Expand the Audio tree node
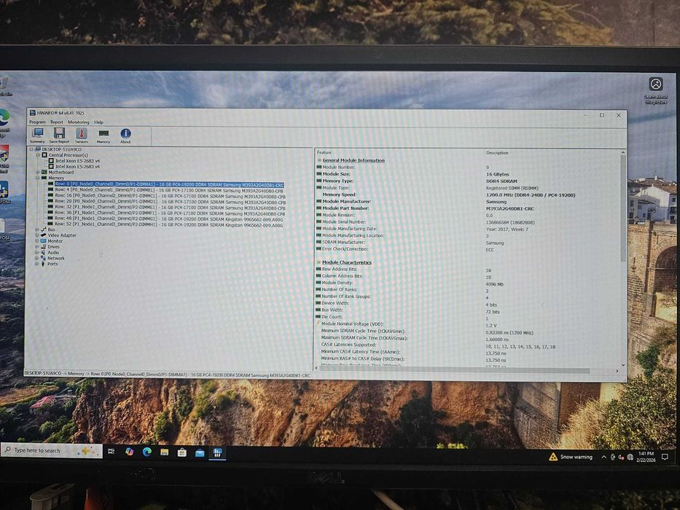680x510 pixels. (37, 252)
